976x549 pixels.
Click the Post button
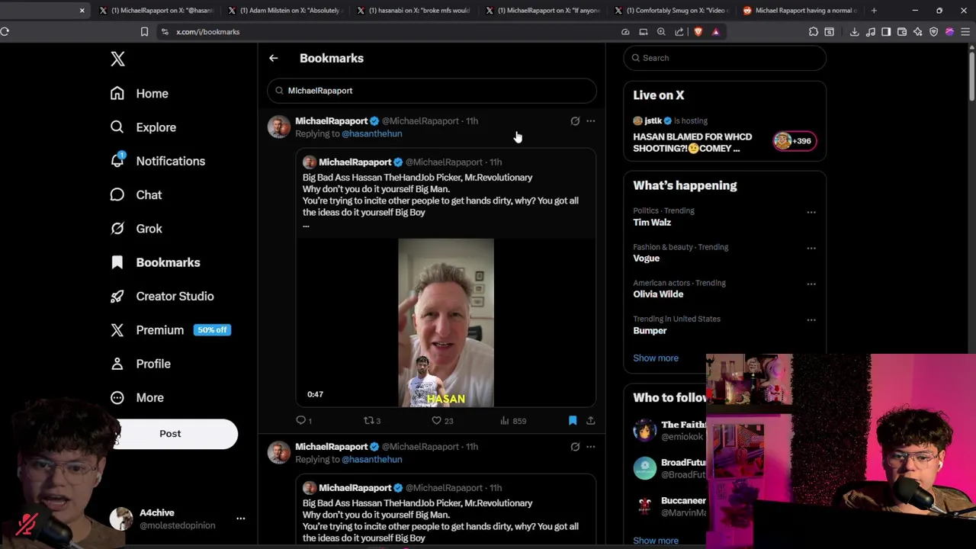pyautogui.click(x=170, y=434)
